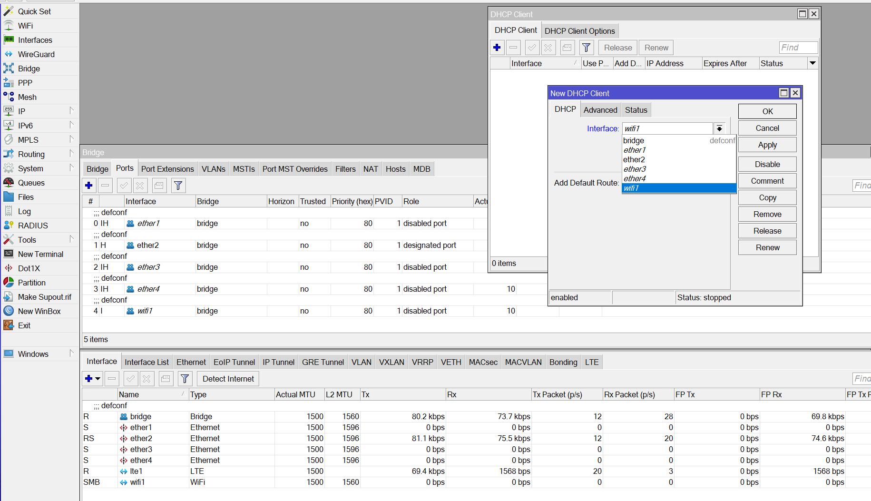Open Queues in the sidebar
Image resolution: width=871 pixels, height=501 pixels.
click(x=31, y=183)
